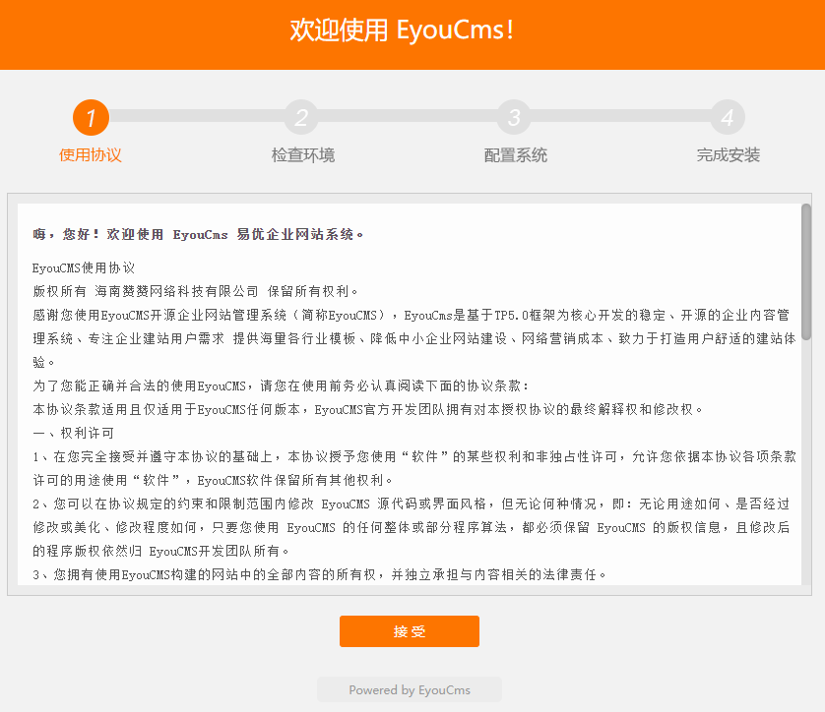
Task: Click the line 版权所有 海南赞赞网络科技有限公司
Action: [x=195, y=291]
